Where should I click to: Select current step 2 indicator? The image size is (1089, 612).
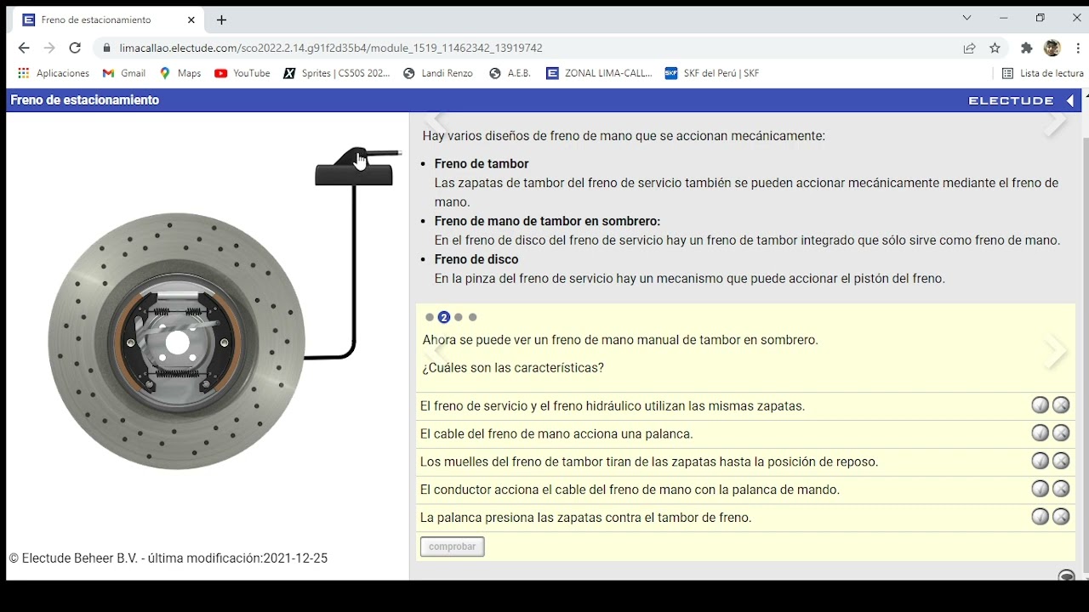[x=444, y=317]
